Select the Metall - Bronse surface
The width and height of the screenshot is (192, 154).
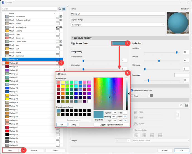tap(32, 52)
